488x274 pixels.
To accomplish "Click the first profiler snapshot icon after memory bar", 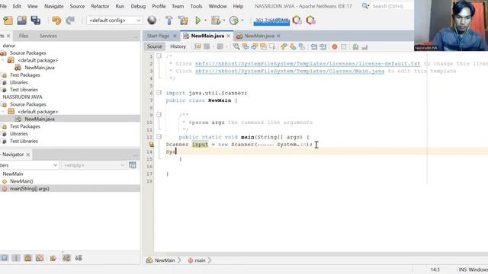I will pos(297,21).
